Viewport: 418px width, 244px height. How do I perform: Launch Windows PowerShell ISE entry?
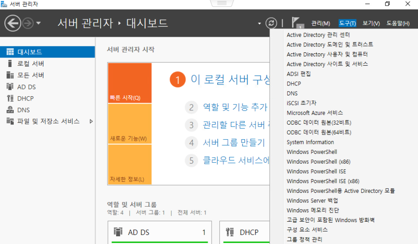(317, 171)
